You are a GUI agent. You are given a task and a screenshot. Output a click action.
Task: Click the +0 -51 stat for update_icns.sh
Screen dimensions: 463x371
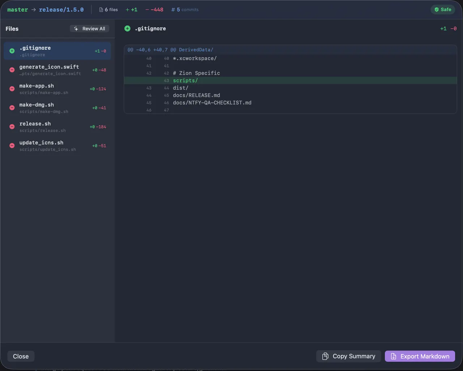pyautogui.click(x=99, y=146)
